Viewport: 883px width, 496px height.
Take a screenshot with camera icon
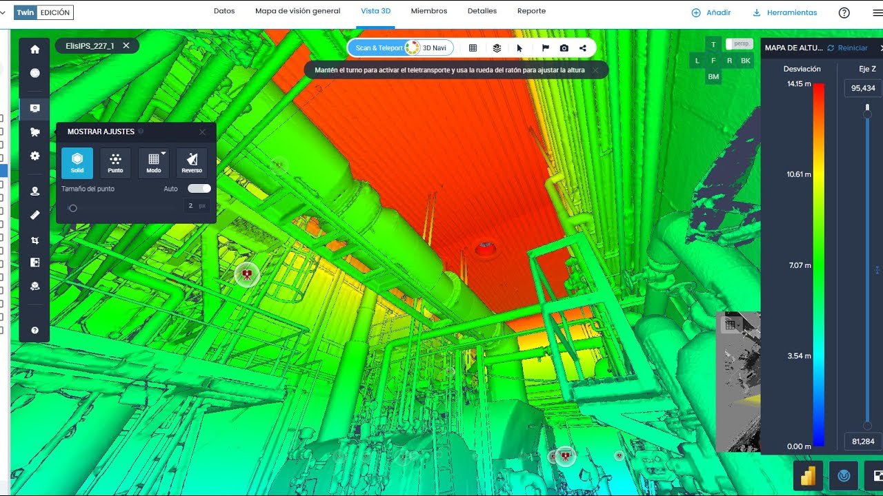pos(564,48)
